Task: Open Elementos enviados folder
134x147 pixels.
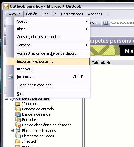Action: coord(38,136)
